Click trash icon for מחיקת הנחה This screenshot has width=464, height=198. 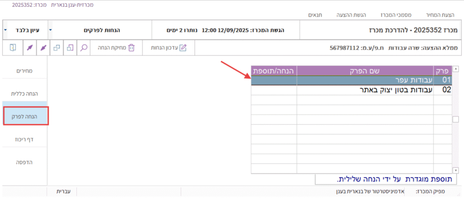(x=131, y=47)
